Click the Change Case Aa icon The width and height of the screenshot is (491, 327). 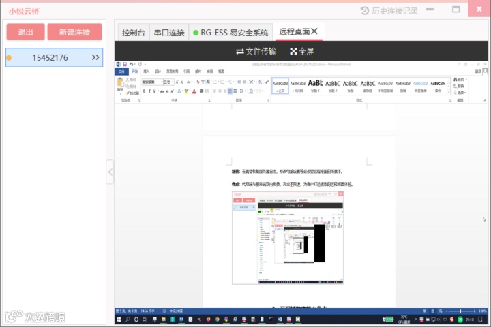coord(189,82)
